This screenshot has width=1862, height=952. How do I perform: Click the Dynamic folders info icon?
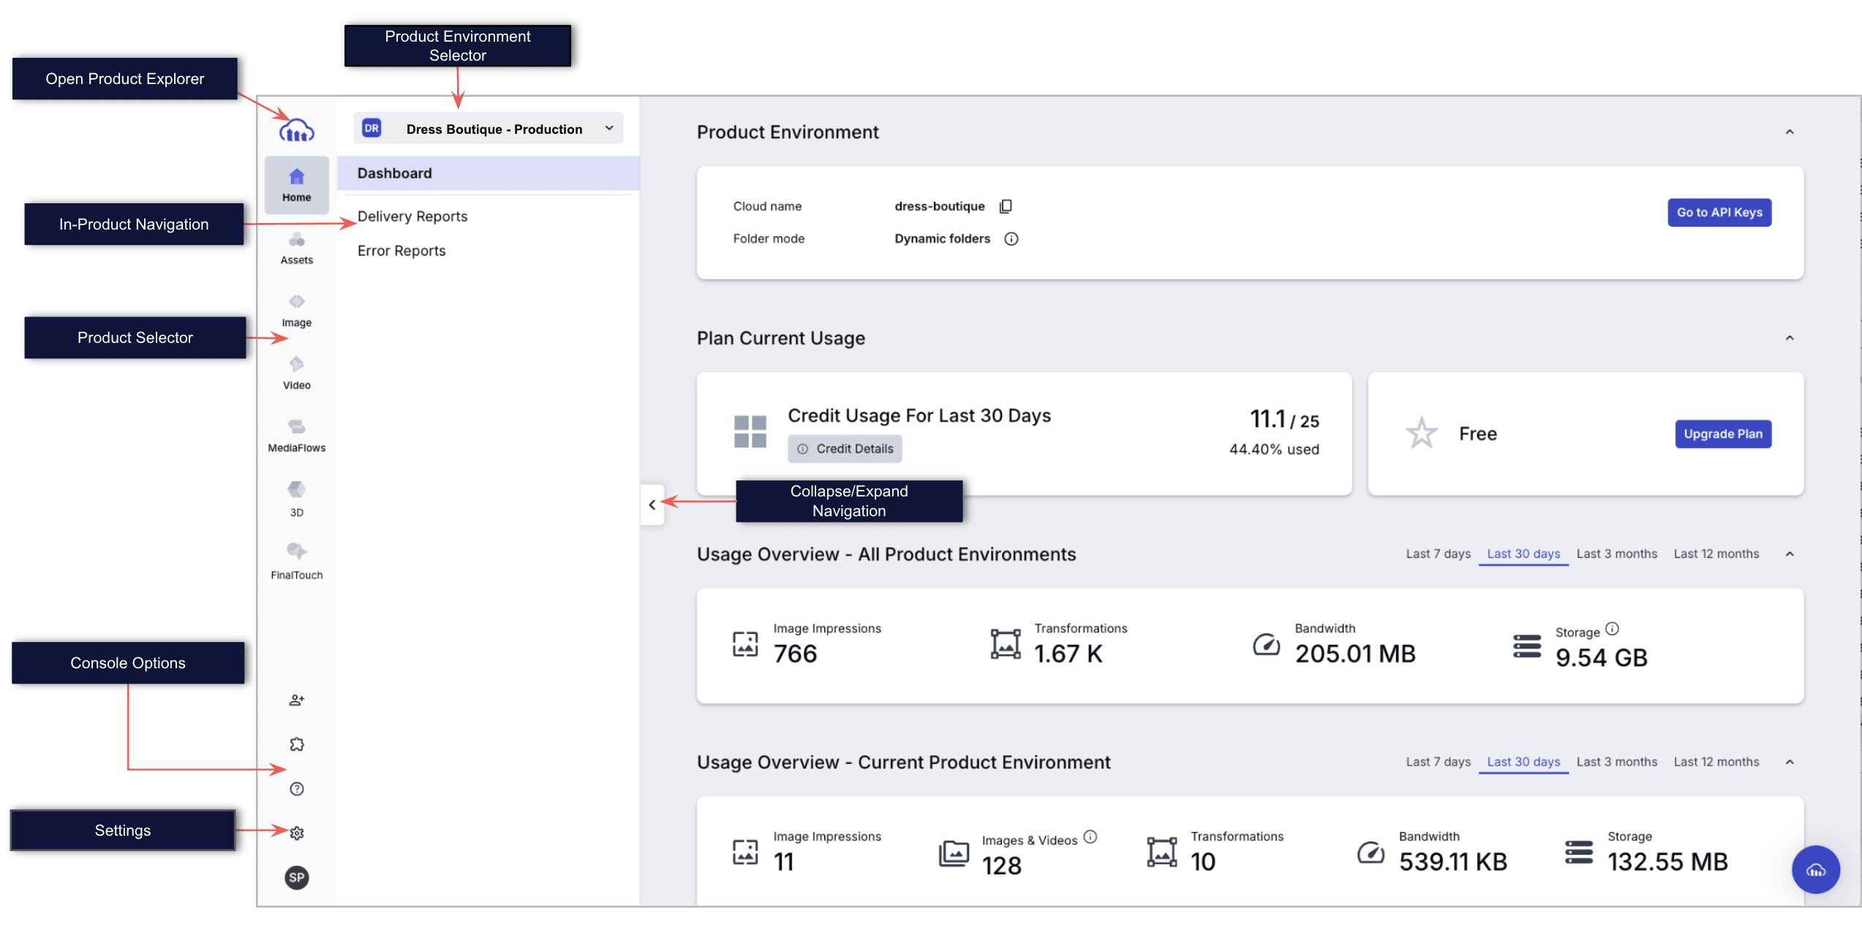[x=1011, y=238]
